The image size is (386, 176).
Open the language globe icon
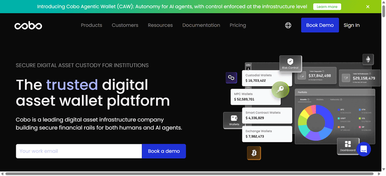pyautogui.click(x=288, y=25)
